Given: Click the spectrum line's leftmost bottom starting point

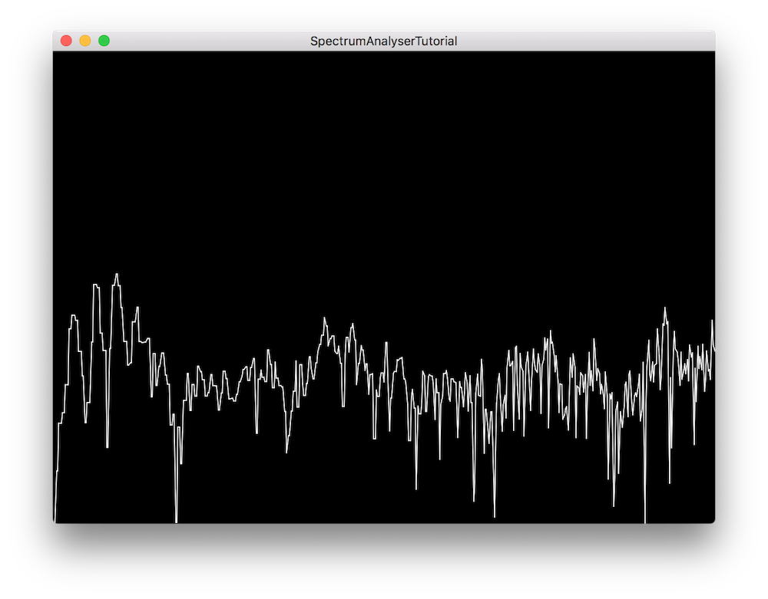Looking at the screenshot, I should [x=55, y=522].
